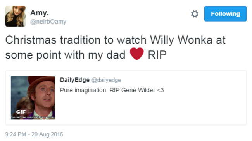
Task: Open the 9:24 PM timestamp permalink
Action: [16, 134]
